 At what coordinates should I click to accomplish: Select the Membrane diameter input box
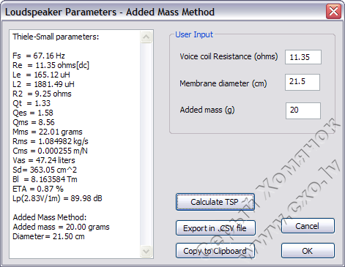point(303,82)
